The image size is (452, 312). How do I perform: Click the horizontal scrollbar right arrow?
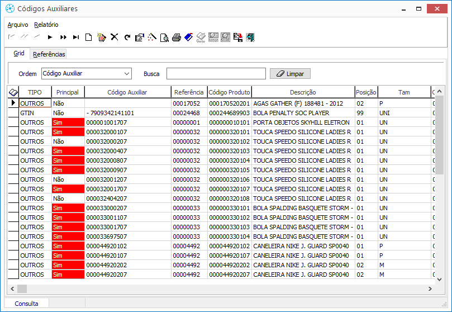tap(430, 289)
